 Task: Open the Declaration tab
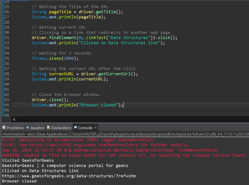[59, 128]
